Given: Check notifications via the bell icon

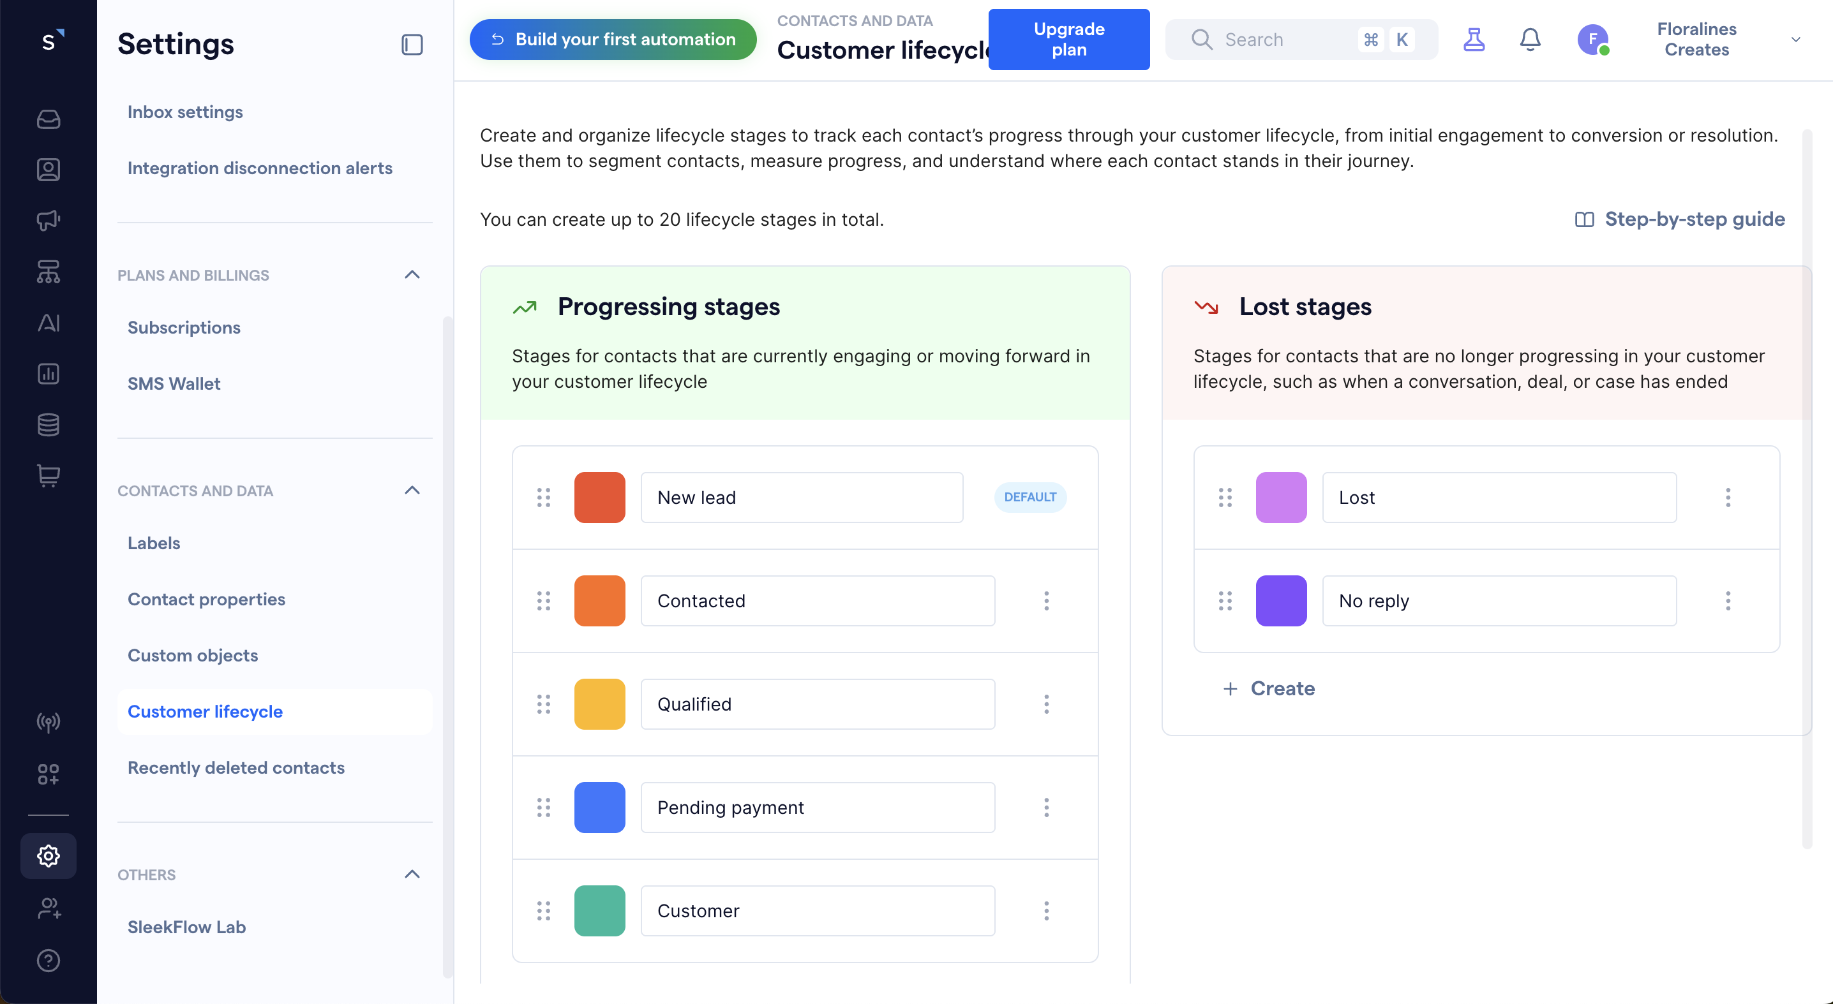Looking at the screenshot, I should (x=1530, y=40).
